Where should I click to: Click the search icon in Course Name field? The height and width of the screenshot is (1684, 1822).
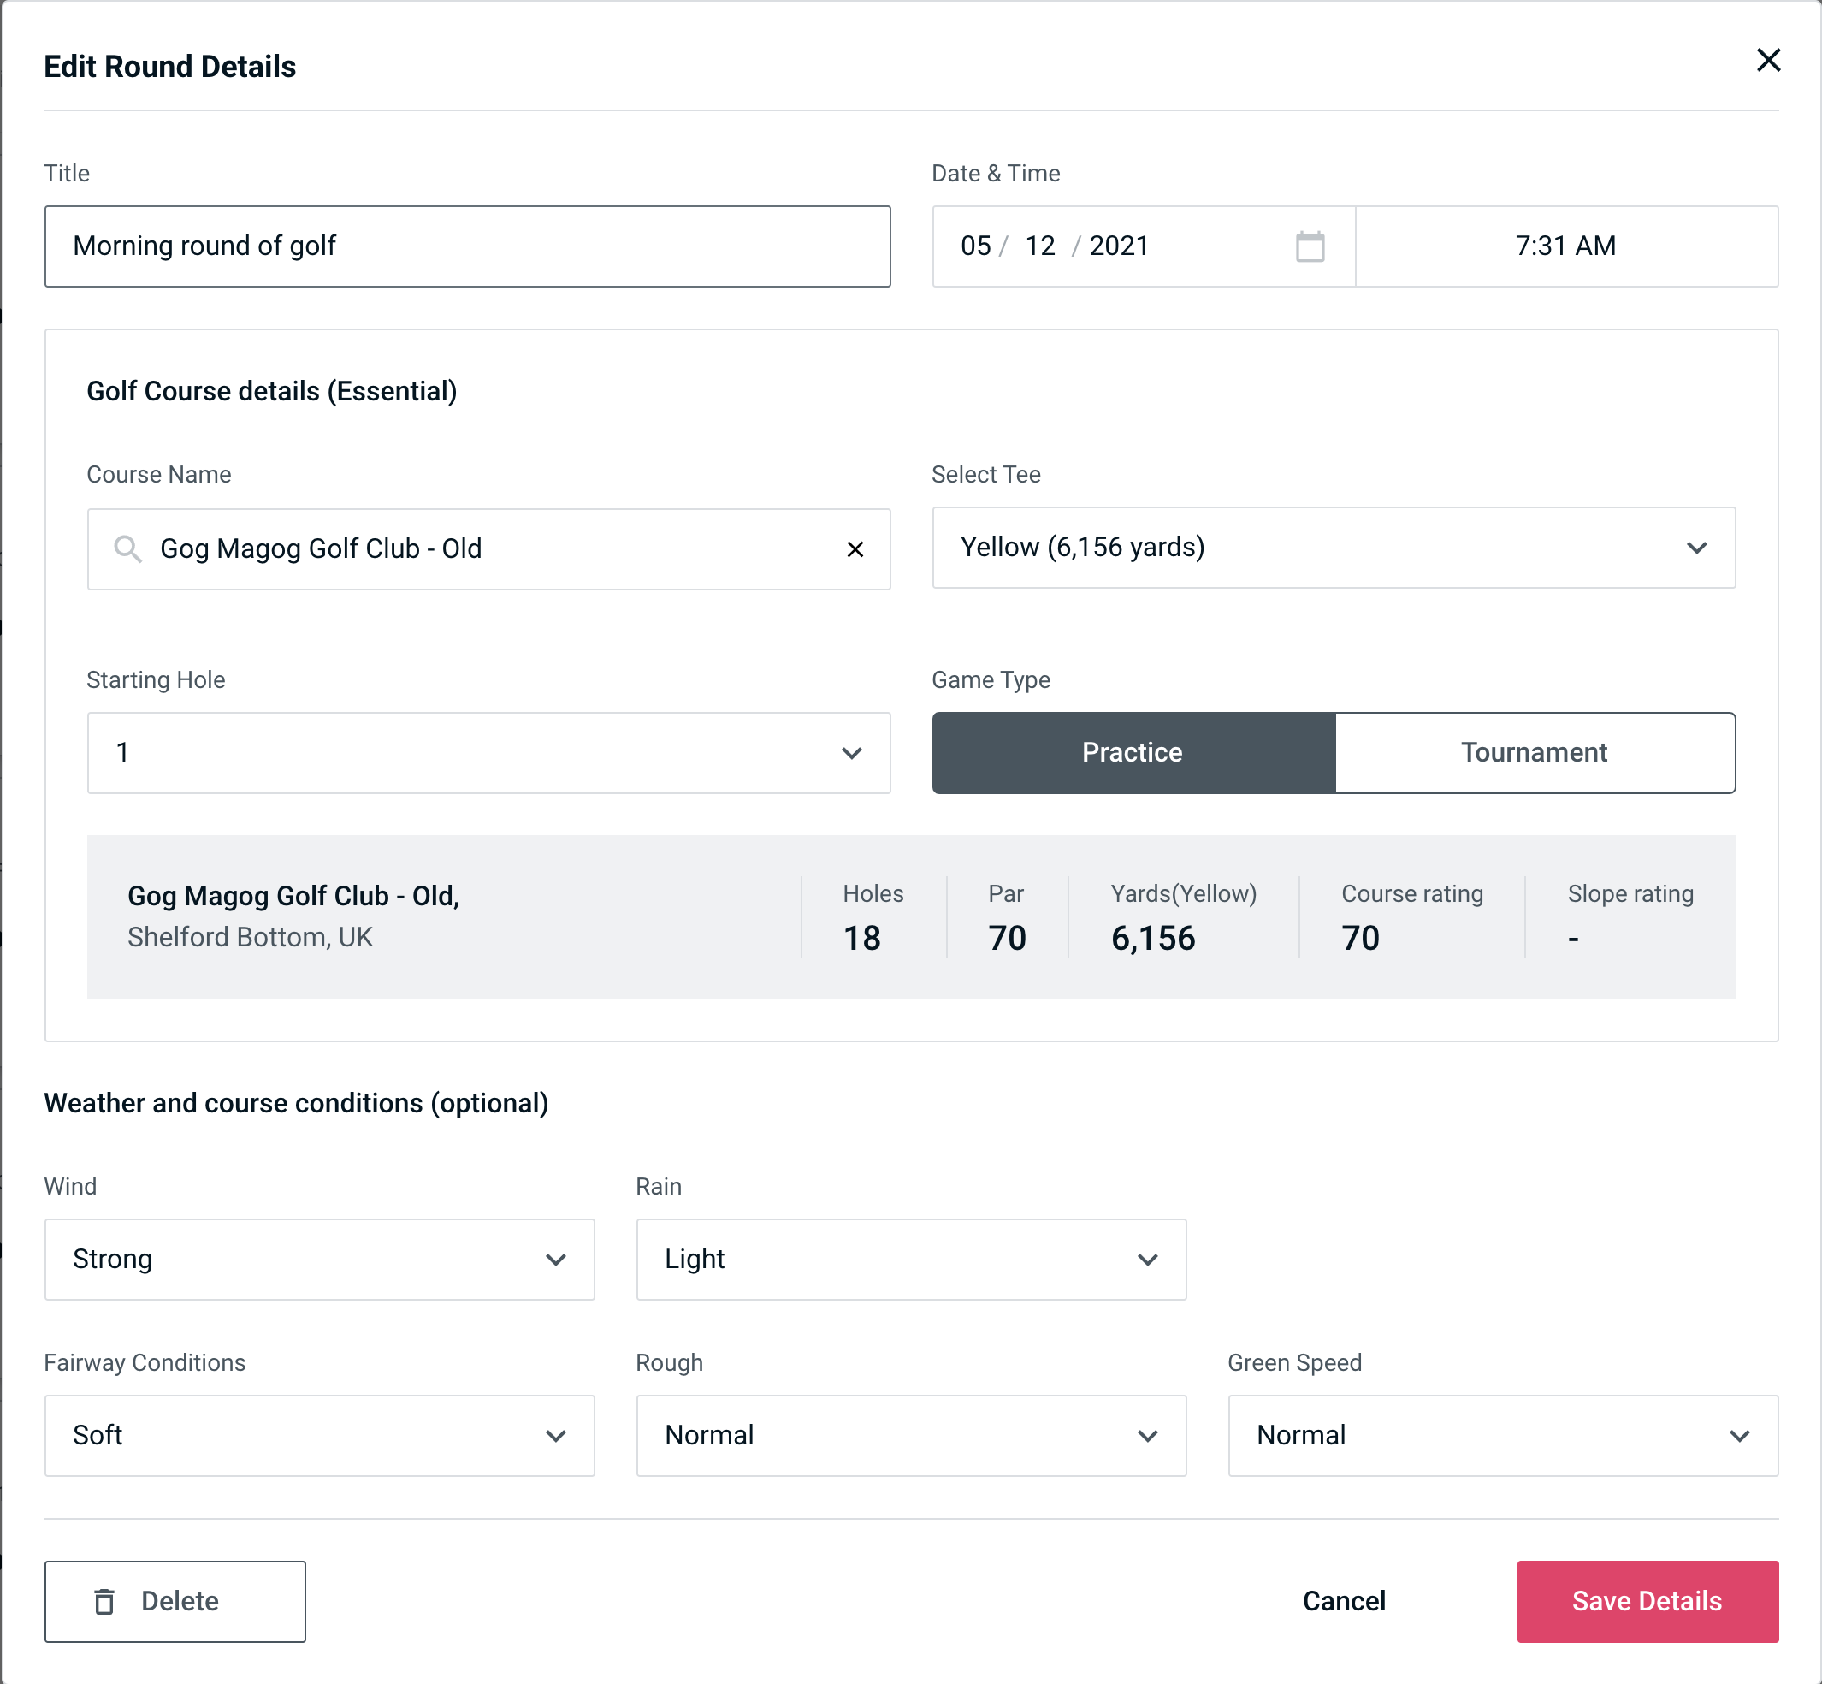[127, 548]
